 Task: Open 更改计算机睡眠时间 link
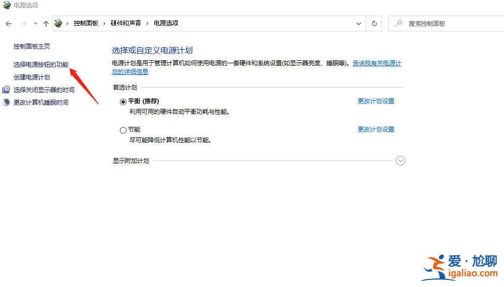click(x=41, y=103)
